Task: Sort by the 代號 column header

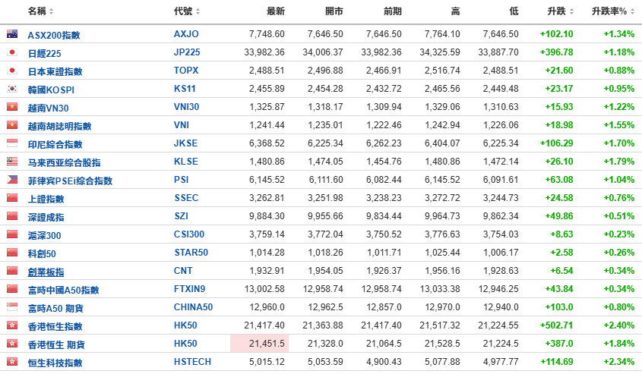Action: pos(186,11)
